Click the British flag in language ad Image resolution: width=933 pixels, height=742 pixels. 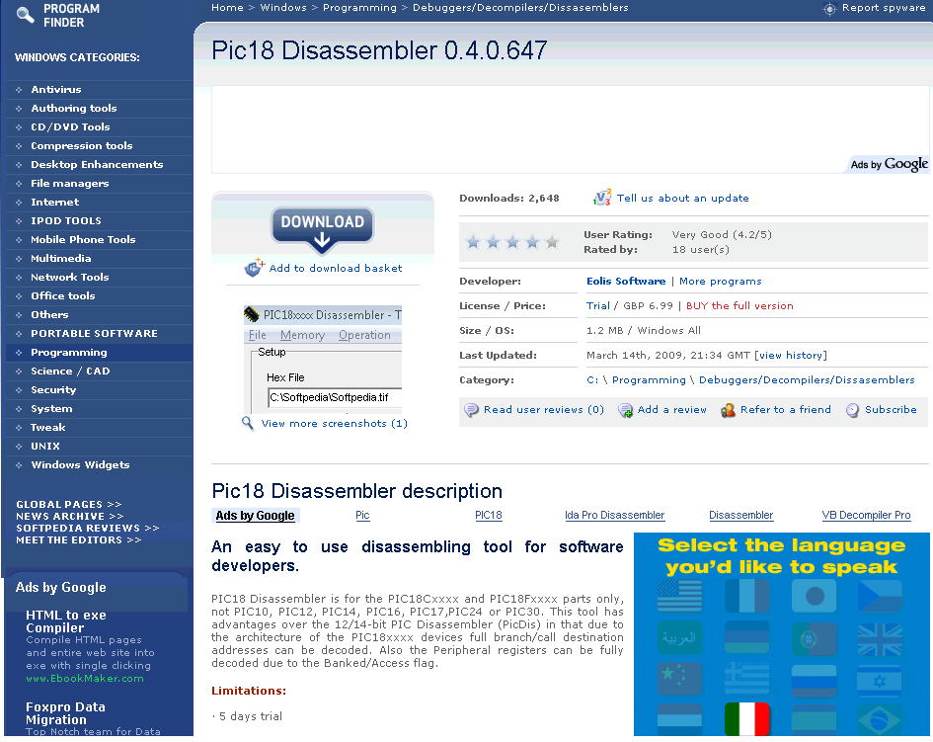pos(880,638)
